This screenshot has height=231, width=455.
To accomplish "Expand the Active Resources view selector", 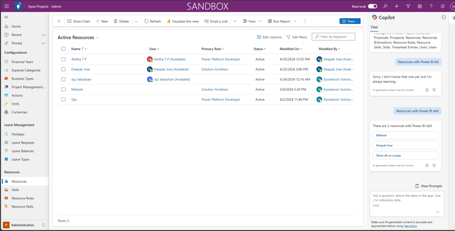I will pos(97,38).
